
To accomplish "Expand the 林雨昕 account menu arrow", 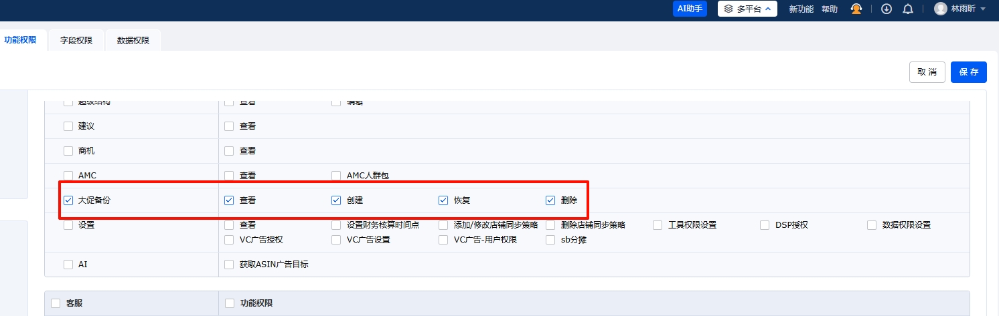I will (983, 9).
